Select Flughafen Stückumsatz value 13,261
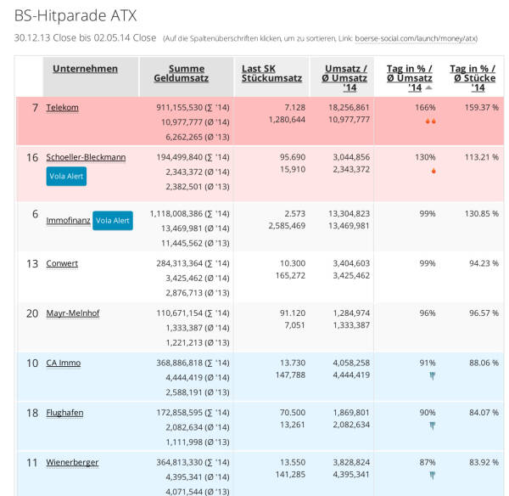This screenshot has width=509, height=496. point(293,425)
